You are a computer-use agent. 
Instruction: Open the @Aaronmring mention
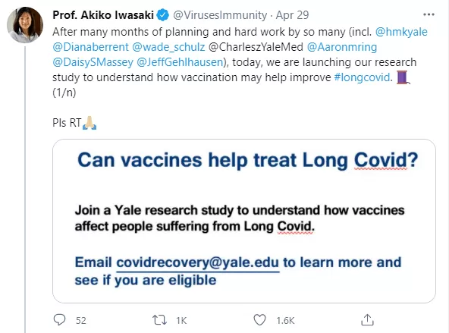click(x=342, y=47)
